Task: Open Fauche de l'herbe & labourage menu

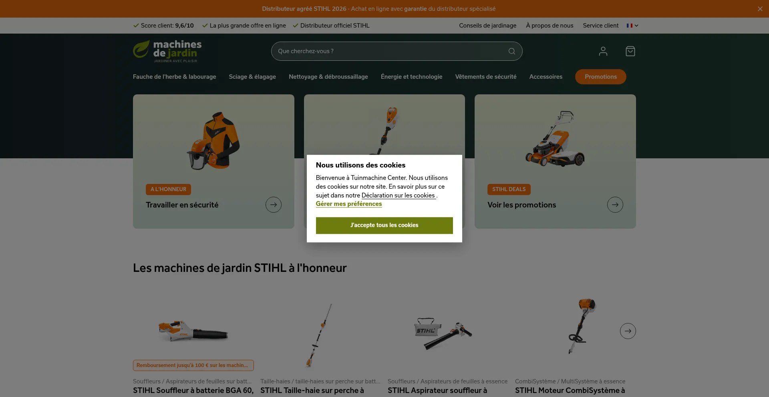Action: pyautogui.click(x=174, y=77)
